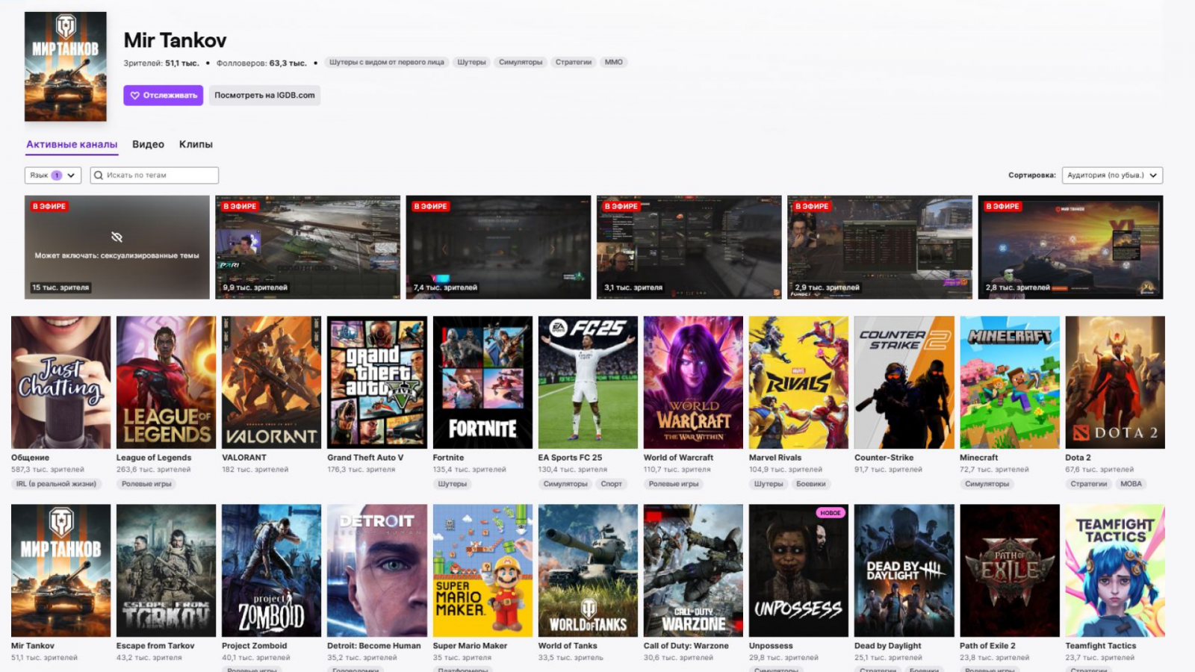1195x672 pixels.
Task: Open the Just Chatting category cover
Action: pos(60,382)
